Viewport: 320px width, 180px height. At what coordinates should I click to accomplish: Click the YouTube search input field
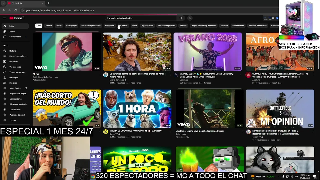coord(141,18)
